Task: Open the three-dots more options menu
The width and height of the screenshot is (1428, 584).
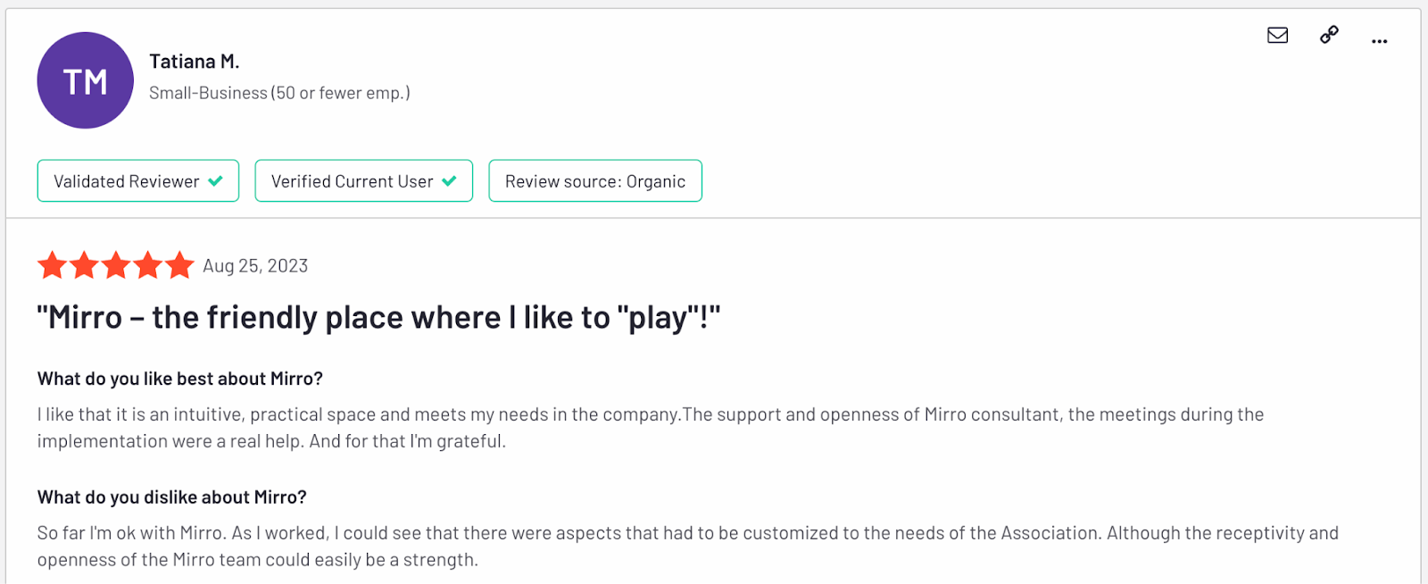Action: coord(1379,41)
